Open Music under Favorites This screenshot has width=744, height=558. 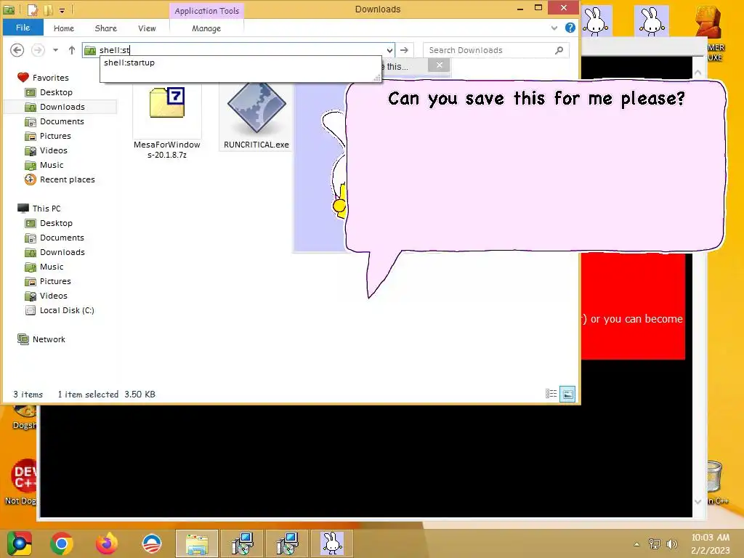coord(52,165)
